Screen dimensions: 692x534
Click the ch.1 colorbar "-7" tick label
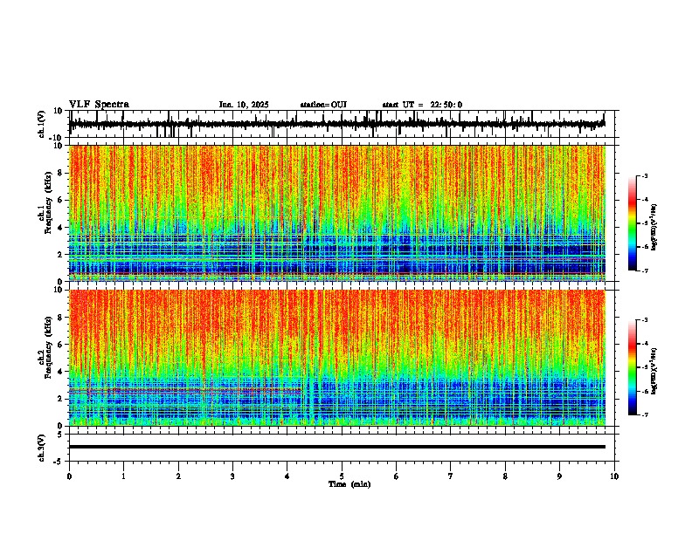pyautogui.click(x=645, y=270)
